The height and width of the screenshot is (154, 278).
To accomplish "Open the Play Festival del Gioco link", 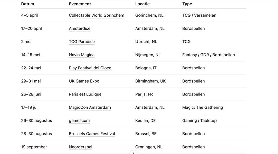I will (90, 68).
